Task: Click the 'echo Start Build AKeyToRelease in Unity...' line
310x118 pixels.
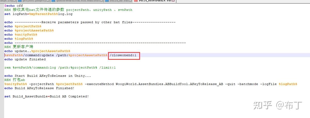Action: pos(48,76)
